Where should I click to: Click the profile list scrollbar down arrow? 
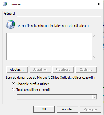point(94,57)
